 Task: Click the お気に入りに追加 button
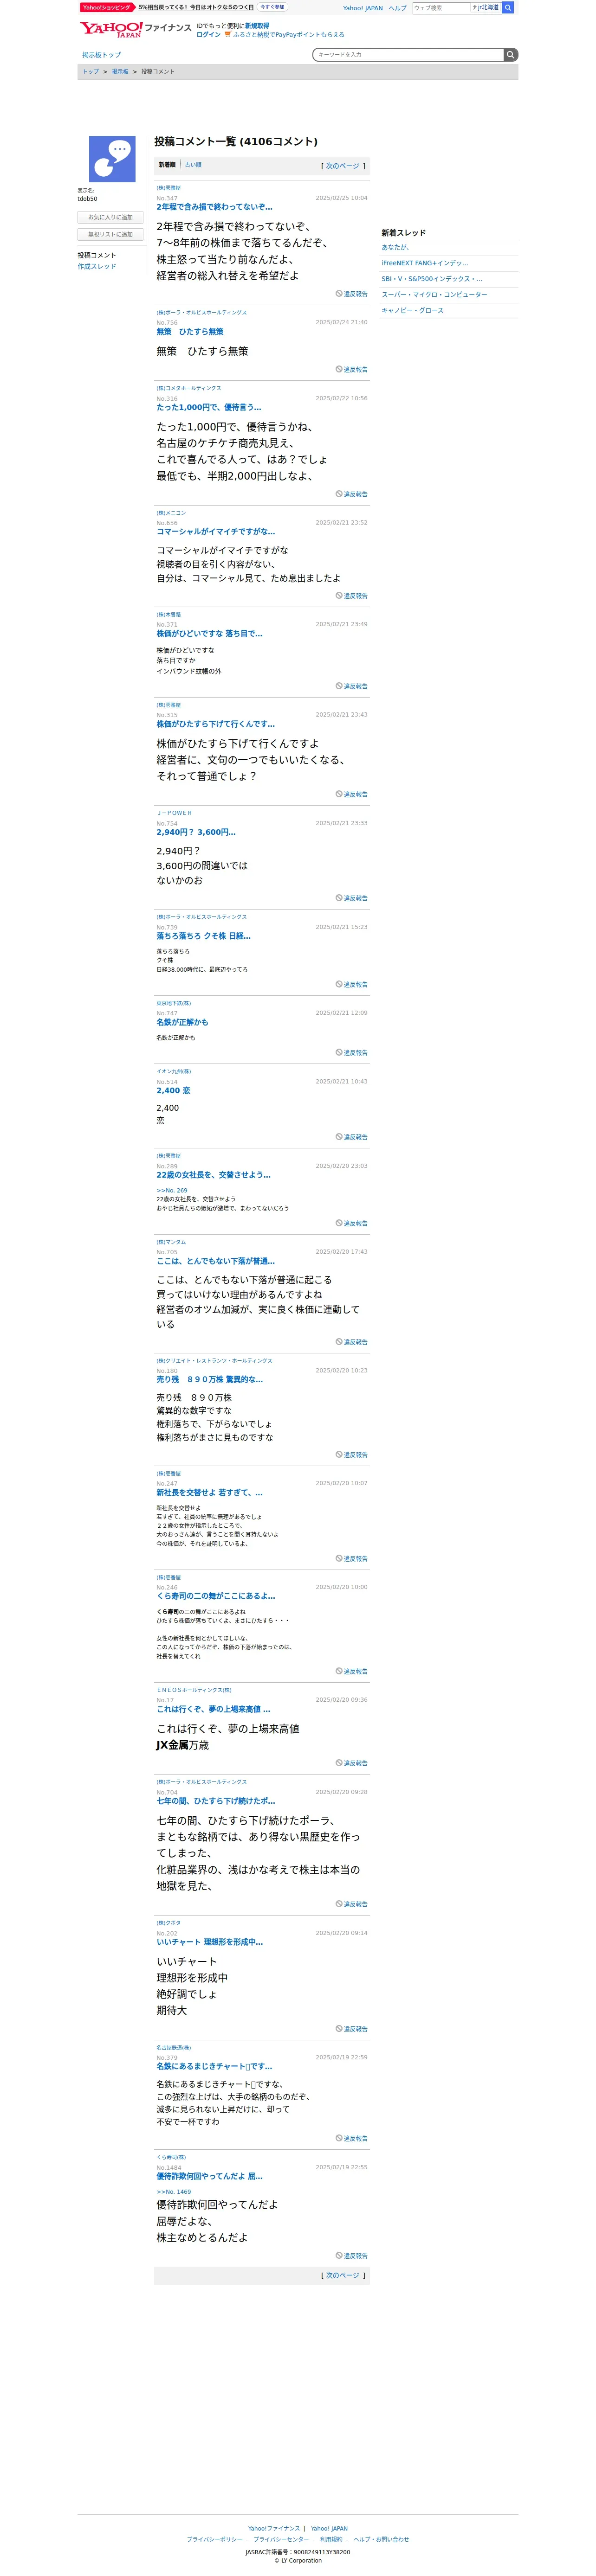coord(110,217)
